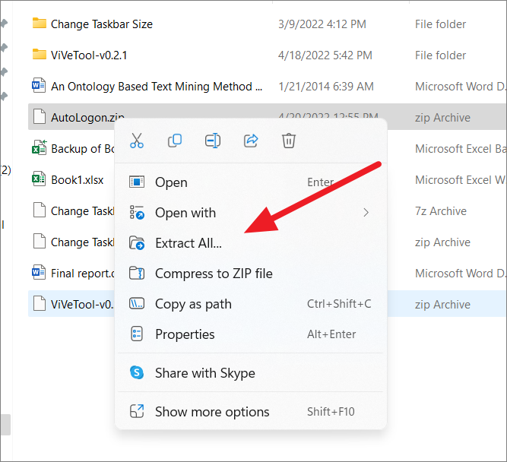Select the Change Taskbar Size folder
The width and height of the screenshot is (507, 462).
[x=102, y=24]
